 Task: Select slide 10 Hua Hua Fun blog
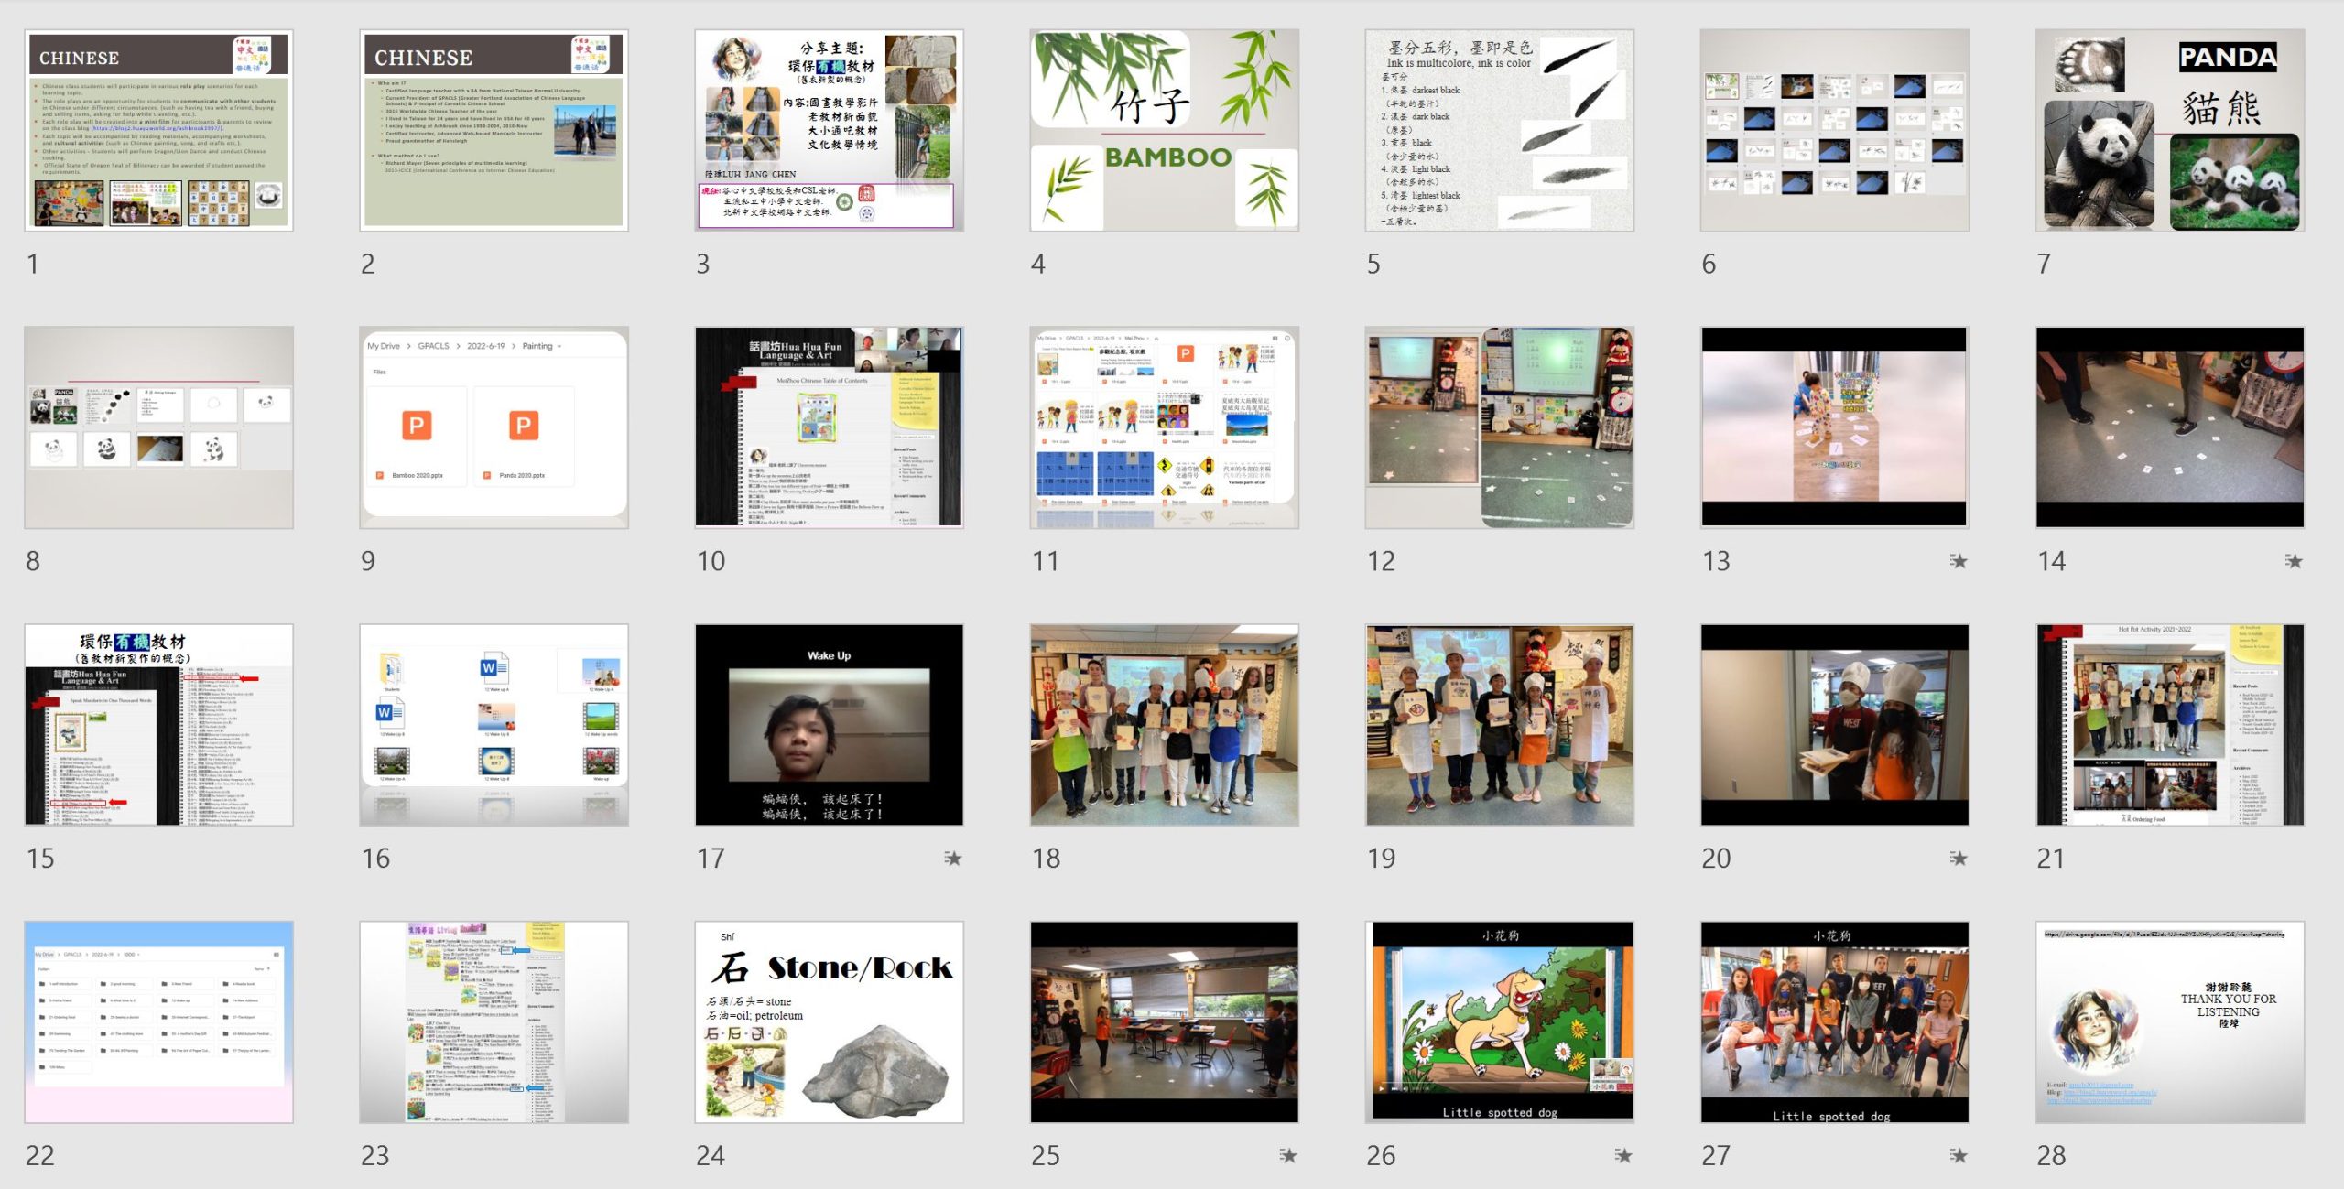[x=829, y=427]
